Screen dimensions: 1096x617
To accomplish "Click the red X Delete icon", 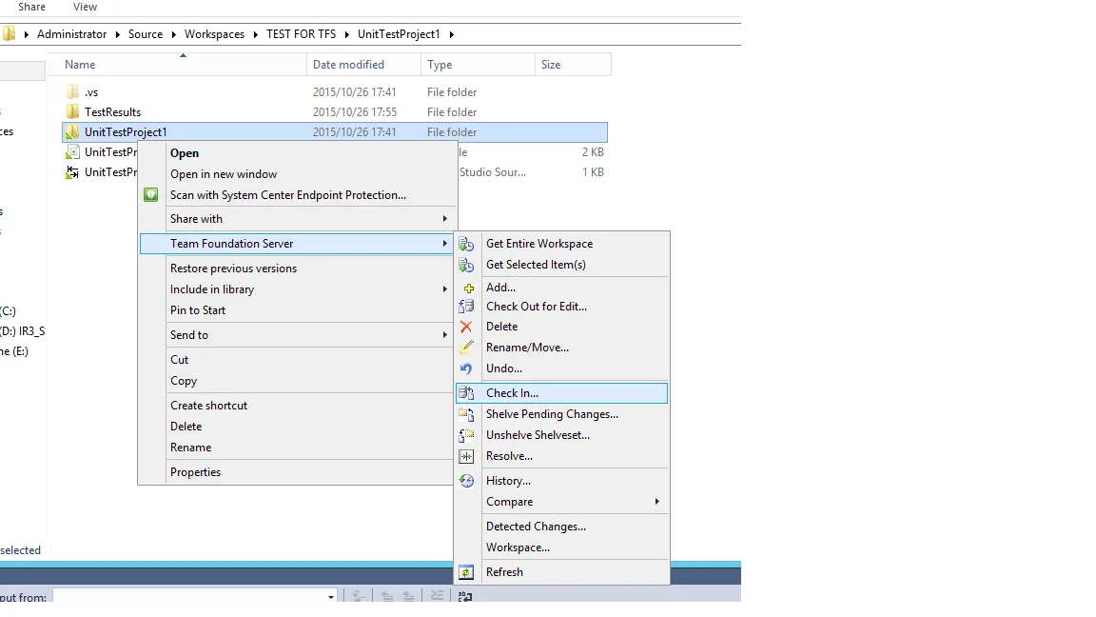I will [466, 327].
